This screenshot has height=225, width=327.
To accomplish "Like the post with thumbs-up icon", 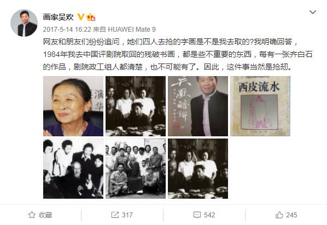I will coord(279,215).
